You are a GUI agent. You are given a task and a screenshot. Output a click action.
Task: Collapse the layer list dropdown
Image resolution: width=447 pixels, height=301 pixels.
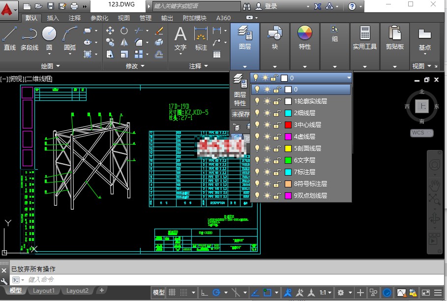[349, 77]
